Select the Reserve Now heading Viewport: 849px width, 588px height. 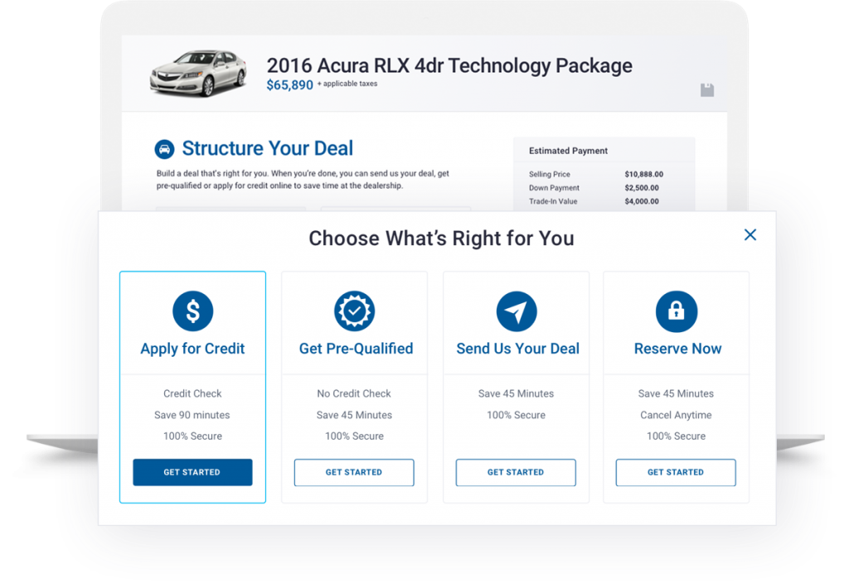(678, 349)
